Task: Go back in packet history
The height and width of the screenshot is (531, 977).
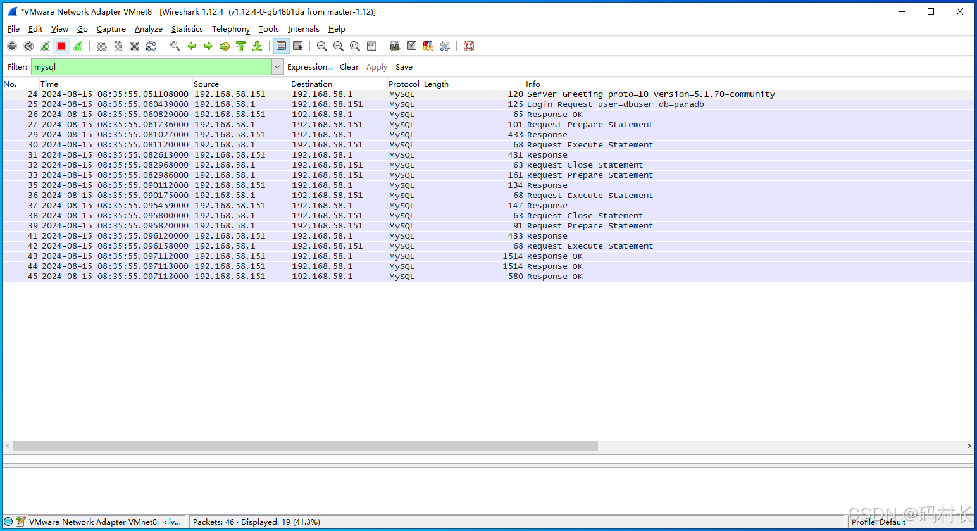Action: [x=192, y=46]
